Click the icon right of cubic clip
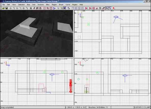151x109 pixels. (x=68, y=8)
